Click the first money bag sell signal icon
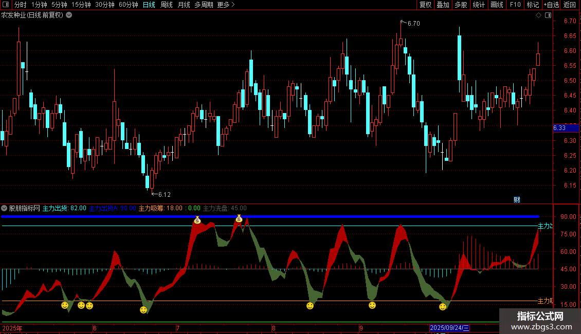 [197, 220]
